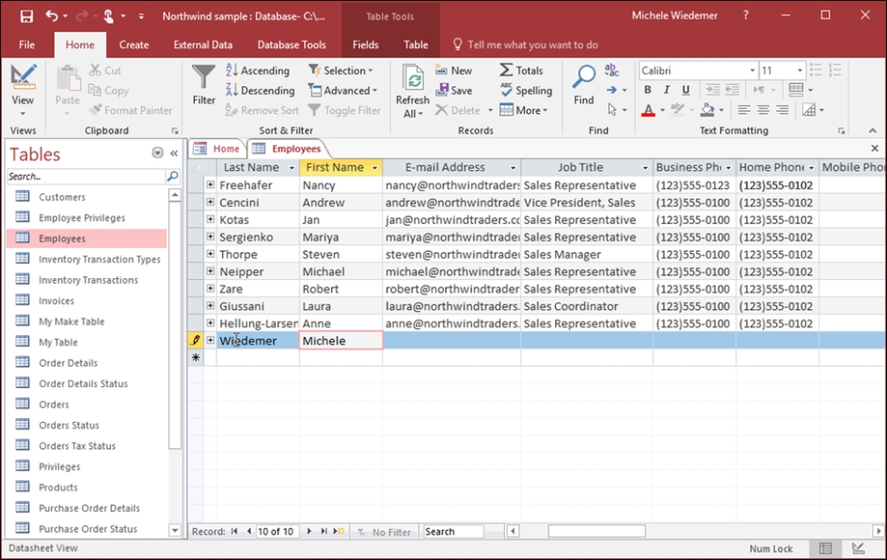The height and width of the screenshot is (560, 887).
Task: Create a New record
Action: [453, 70]
